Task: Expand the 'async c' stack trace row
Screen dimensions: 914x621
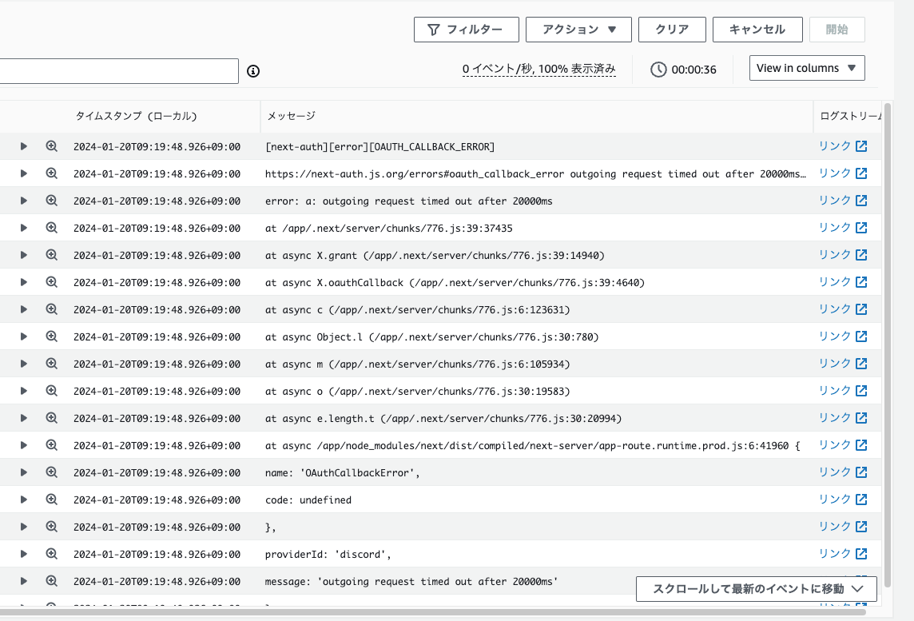Action: pos(23,309)
